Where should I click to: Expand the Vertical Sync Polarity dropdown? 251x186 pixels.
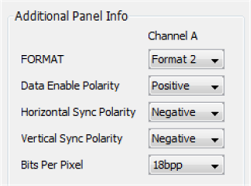(186, 139)
